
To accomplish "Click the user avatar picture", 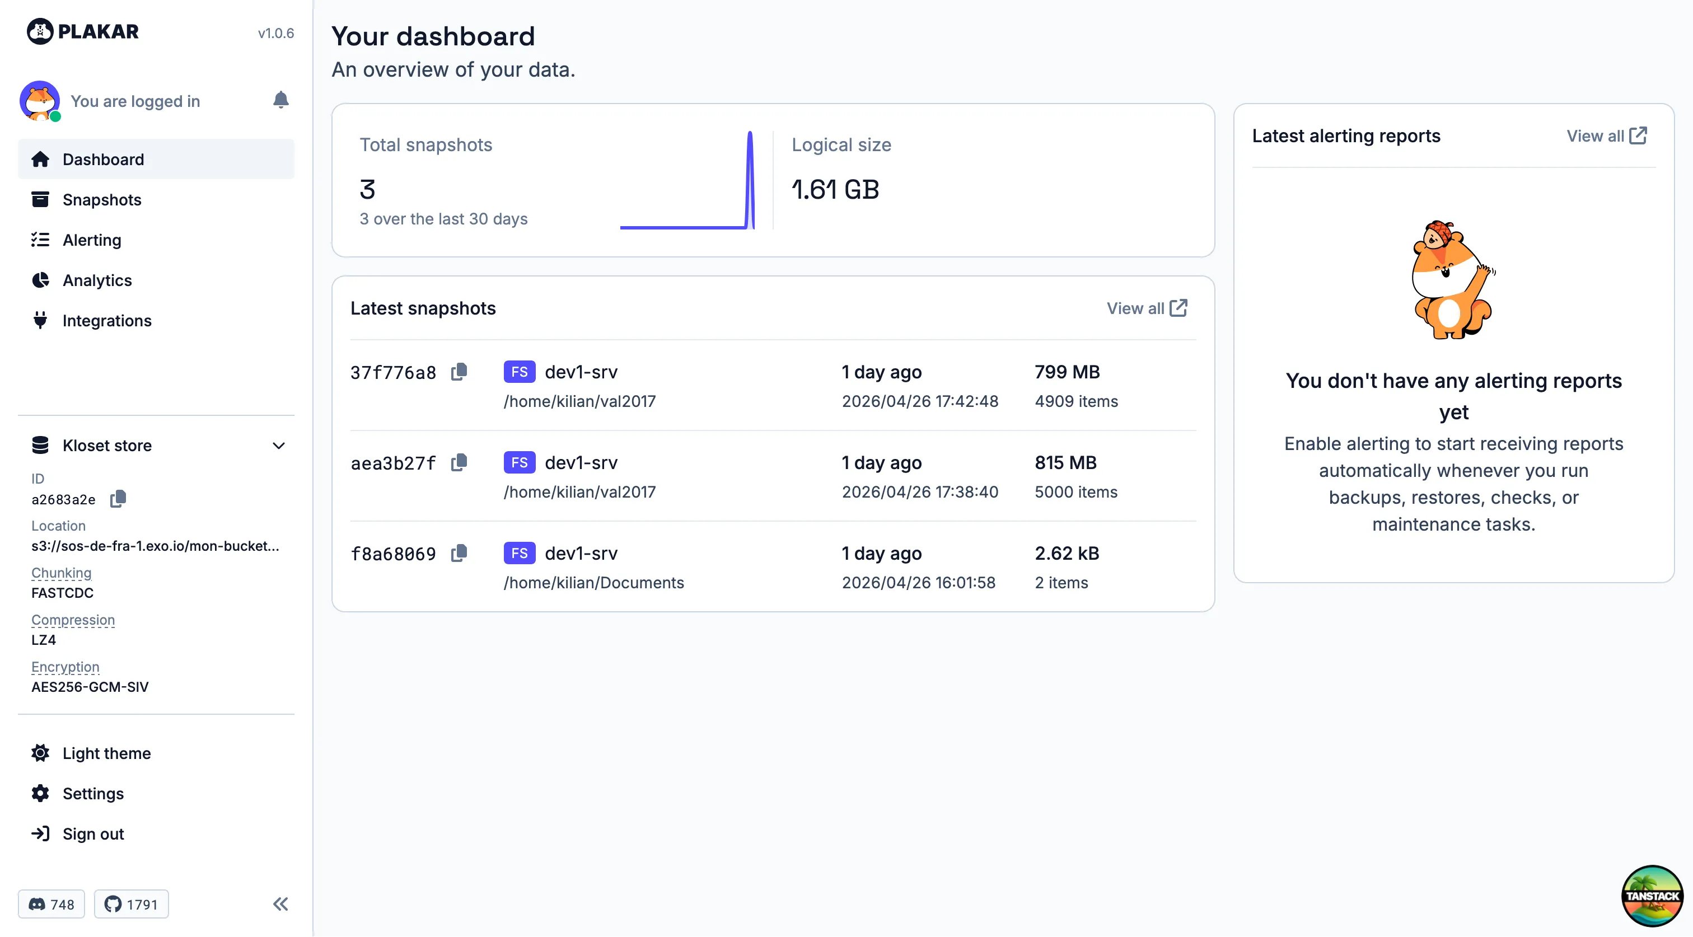I will pos(39,101).
